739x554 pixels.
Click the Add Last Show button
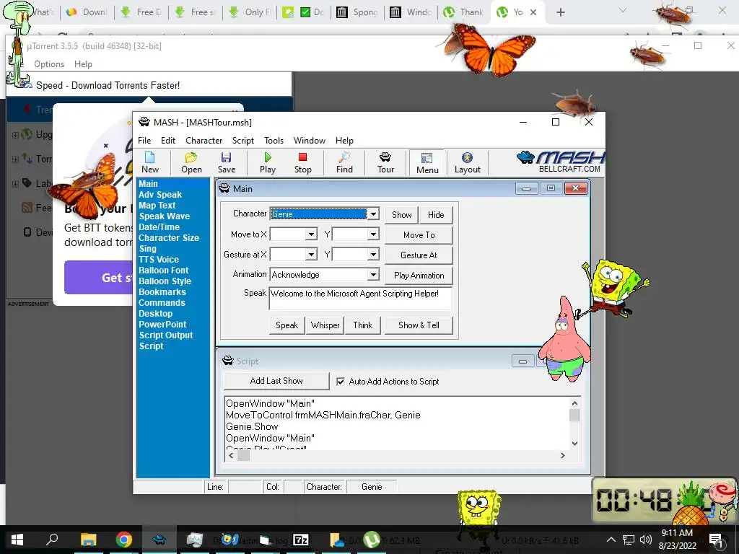[276, 381]
